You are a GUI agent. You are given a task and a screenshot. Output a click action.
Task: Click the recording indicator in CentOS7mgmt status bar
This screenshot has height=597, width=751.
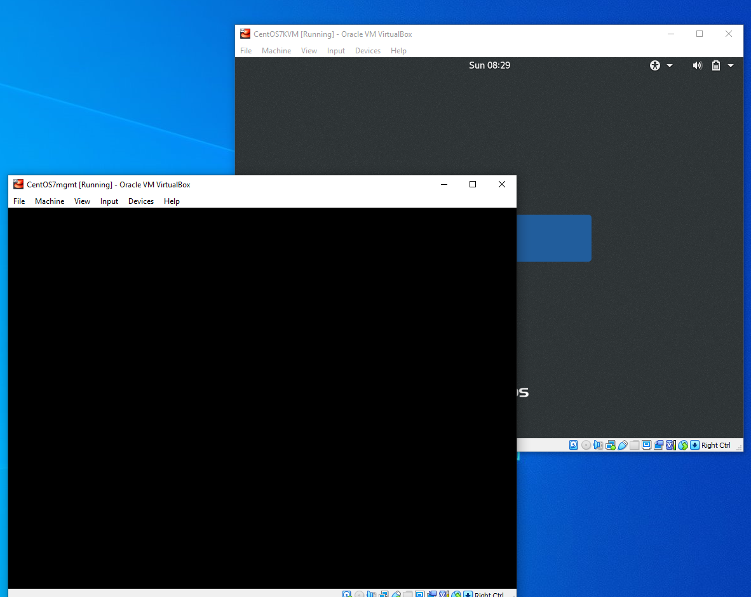(432, 594)
